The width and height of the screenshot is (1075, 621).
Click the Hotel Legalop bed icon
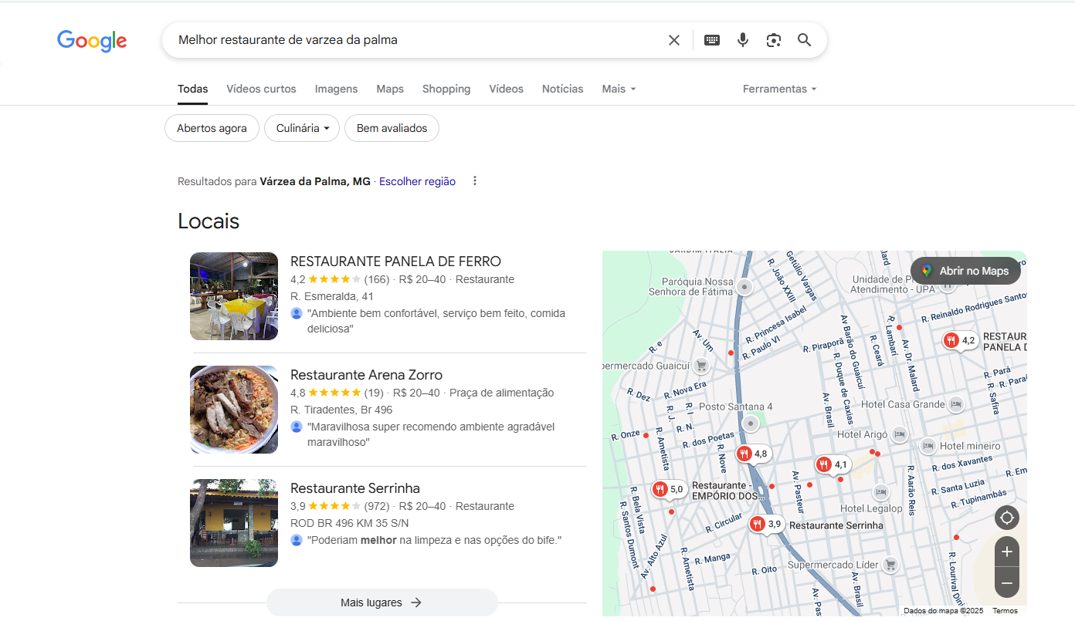tap(880, 491)
